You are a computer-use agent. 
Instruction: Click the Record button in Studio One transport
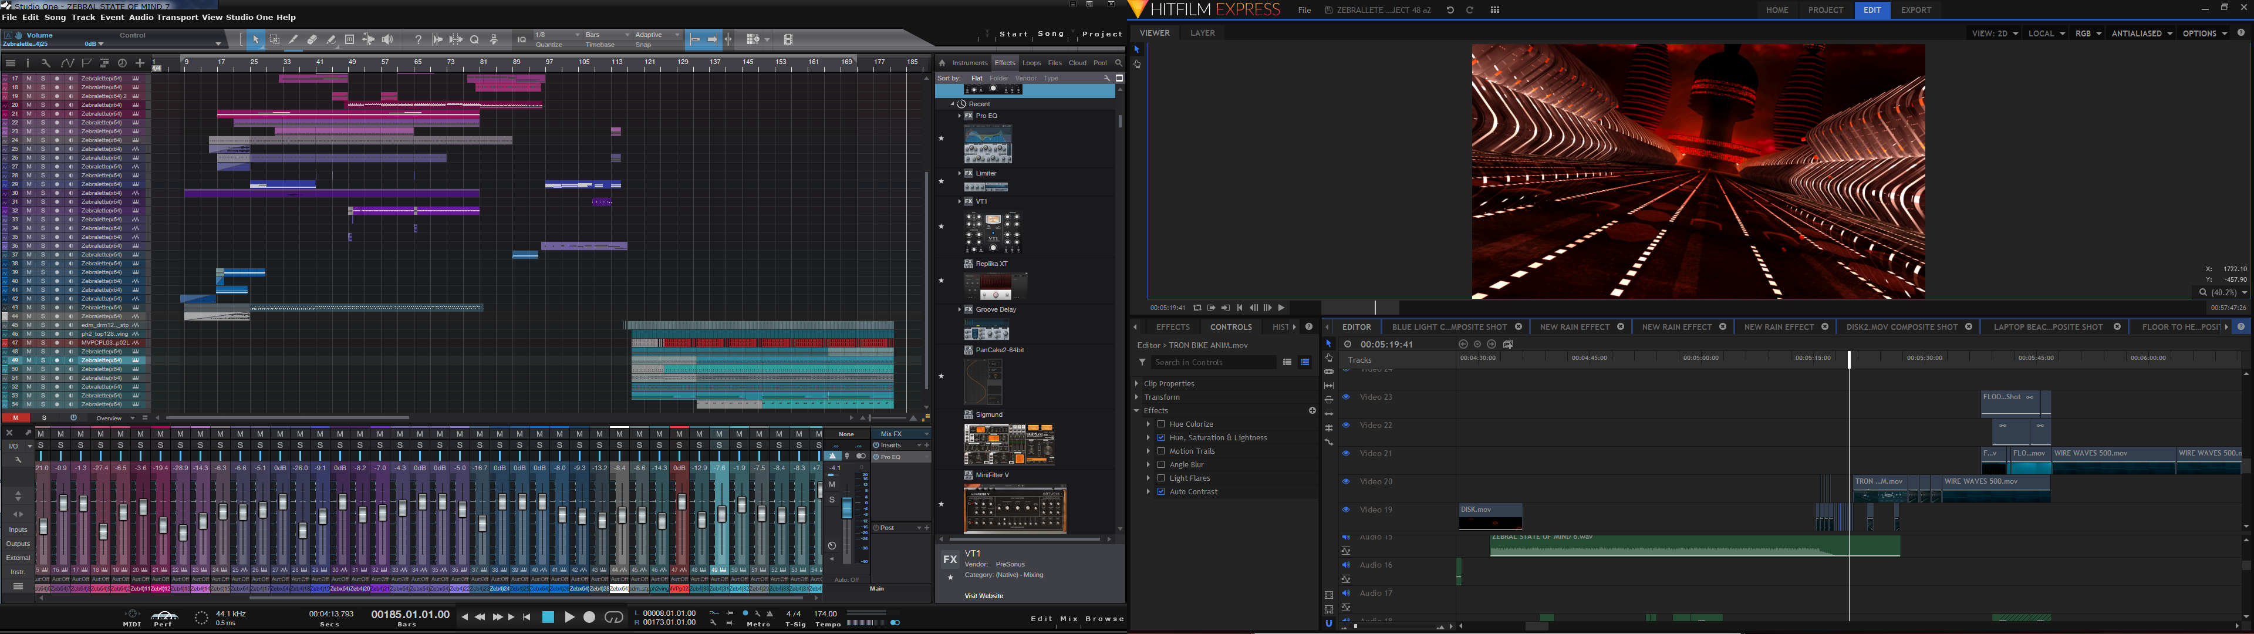590,616
